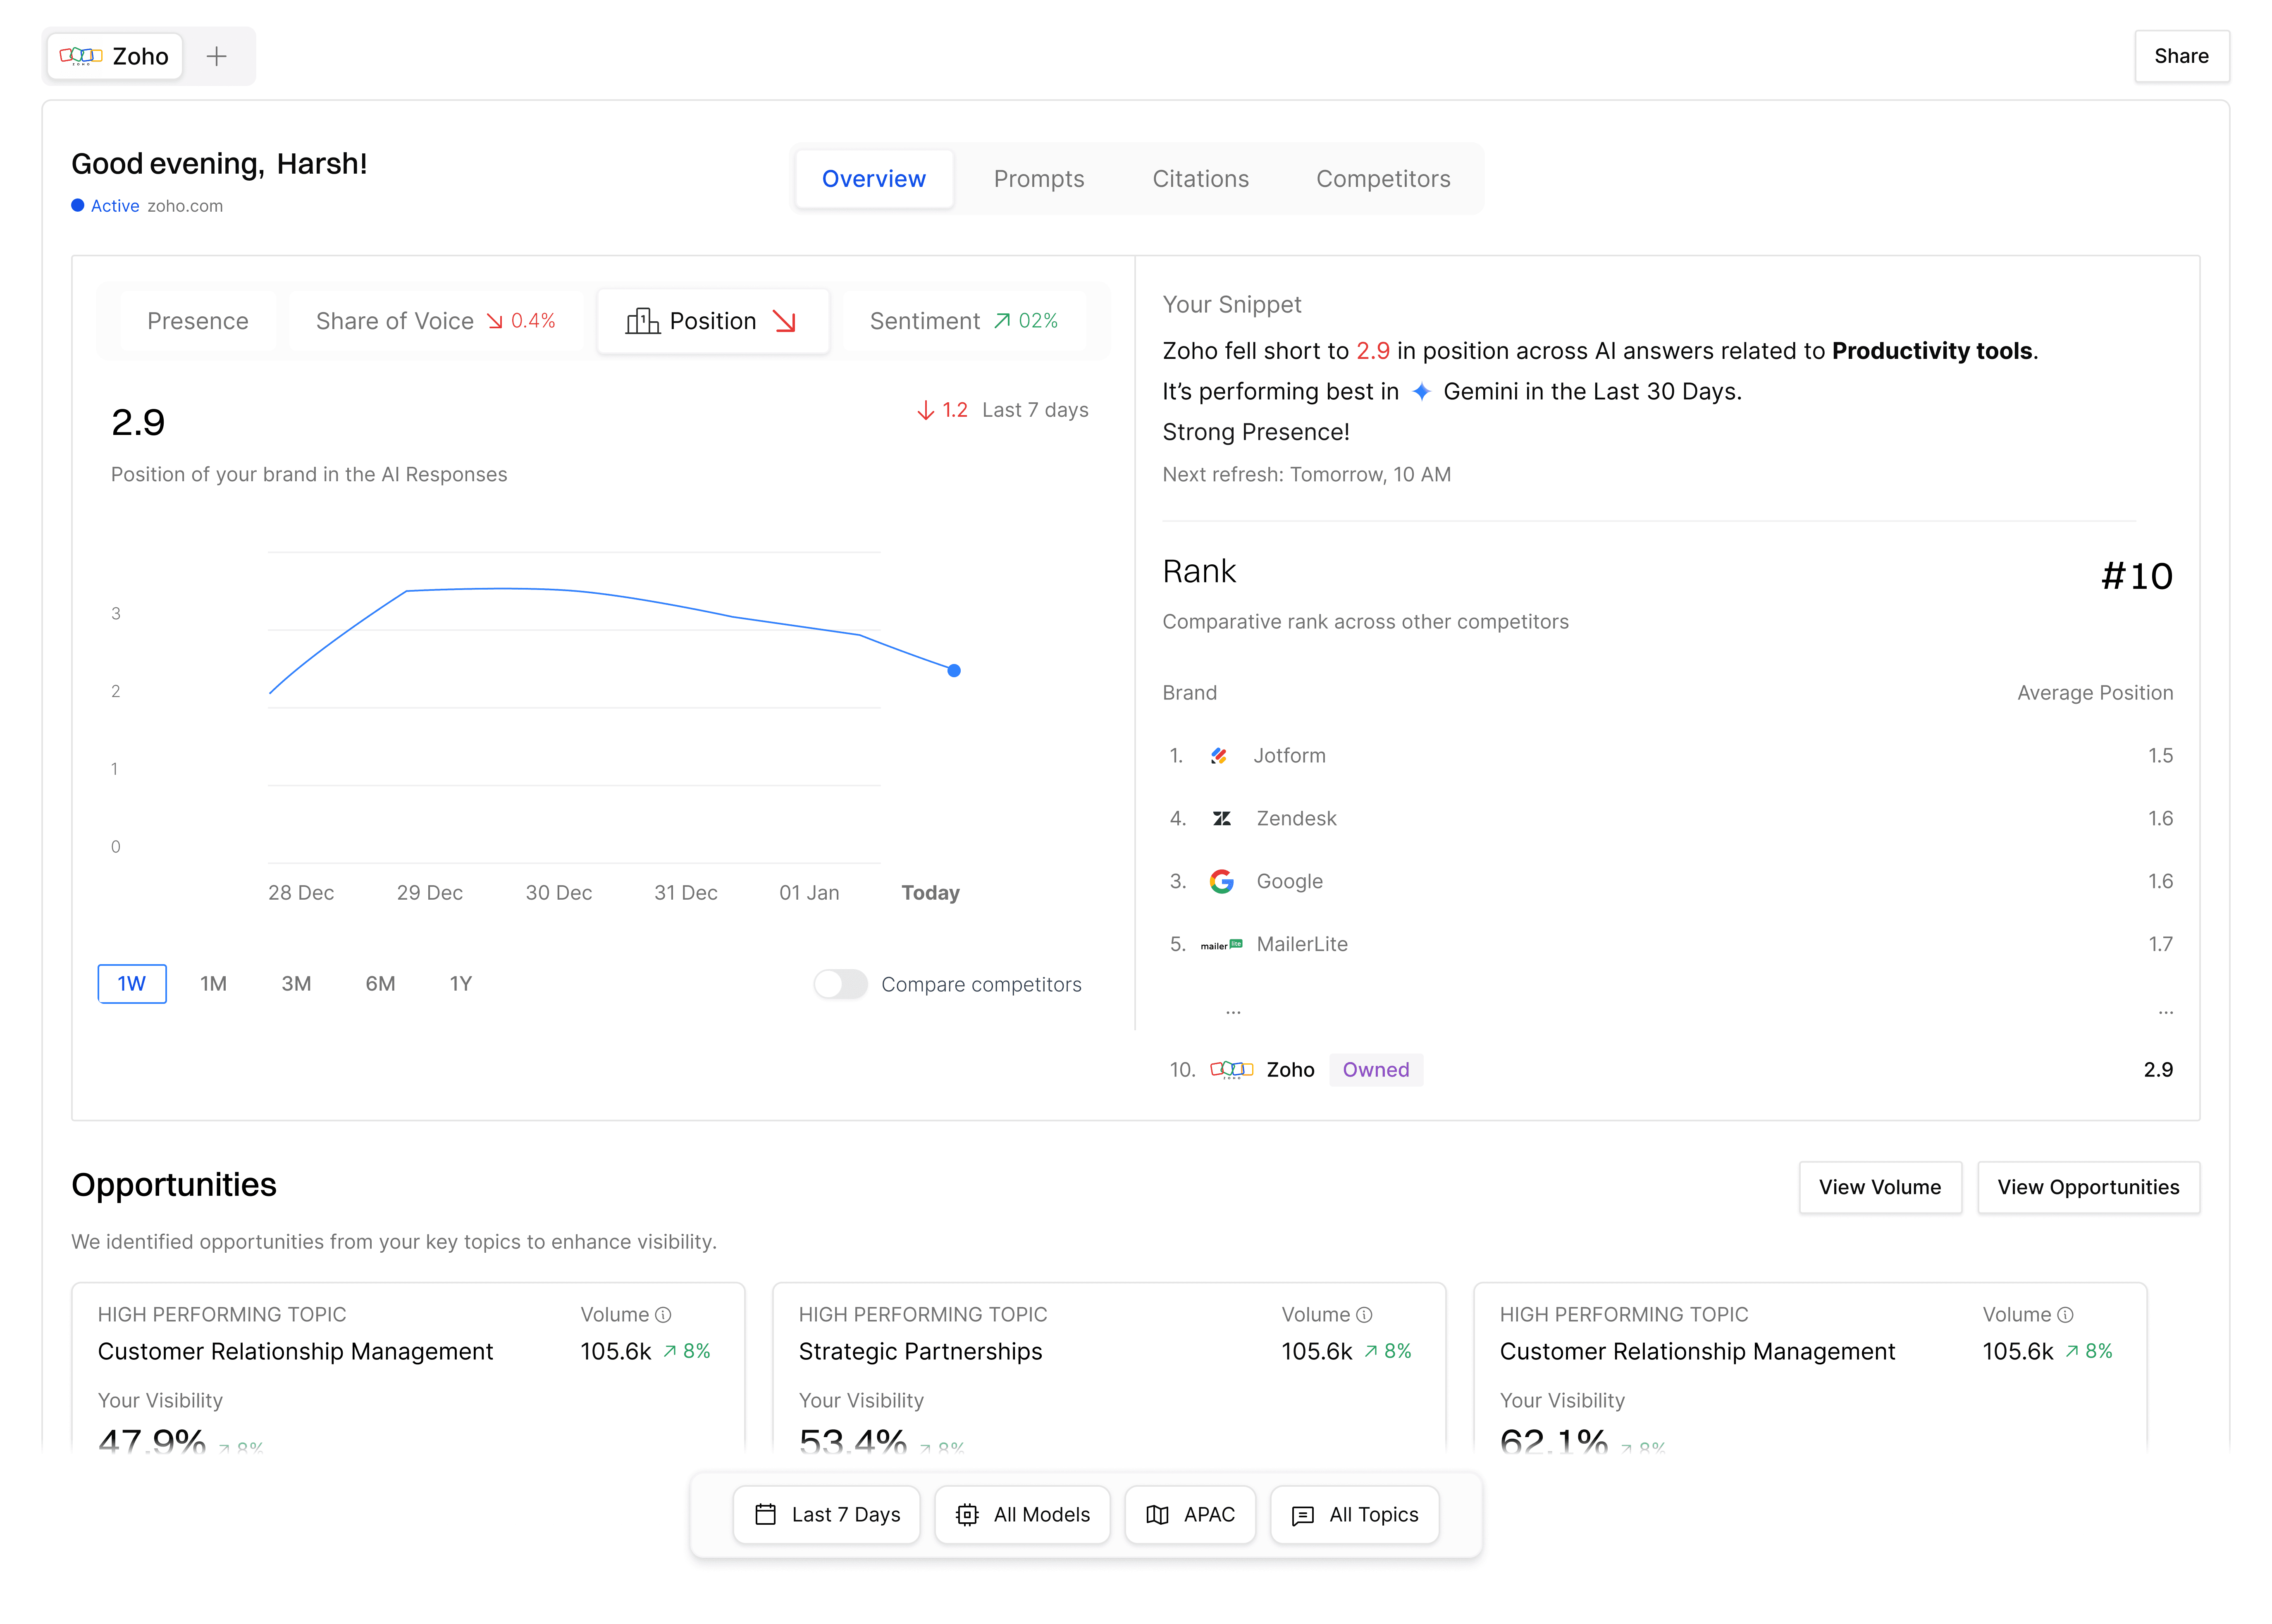2272x1624 pixels.
Task: Toggle the Compare competitors switch
Action: click(x=840, y=984)
